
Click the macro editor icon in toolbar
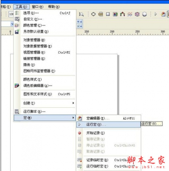163,14
